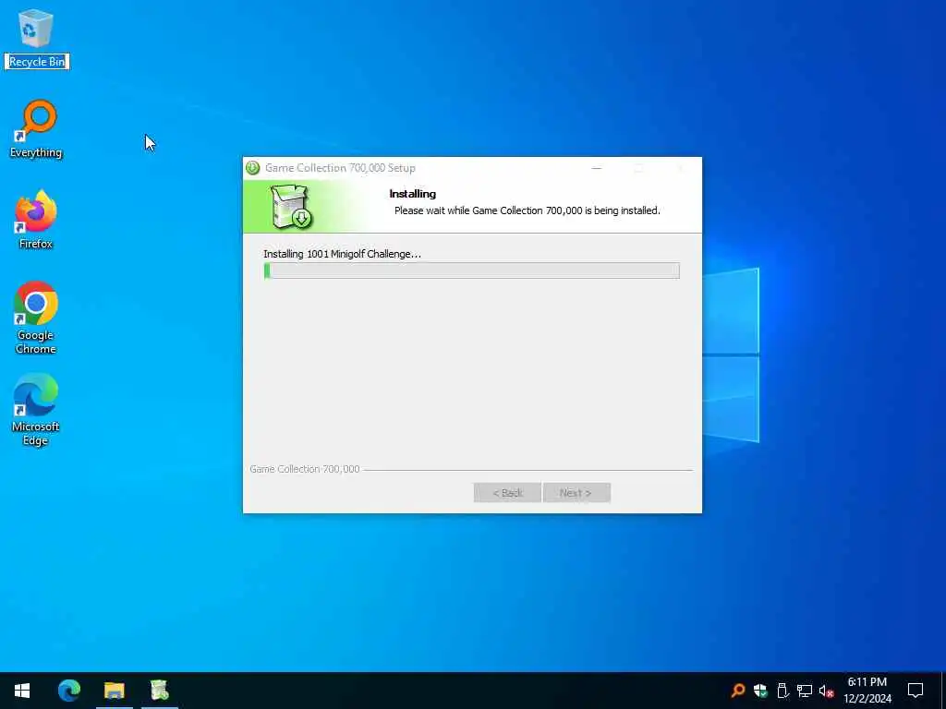Minimize the setup window
Image resolution: width=946 pixels, height=709 pixels.
tap(597, 168)
